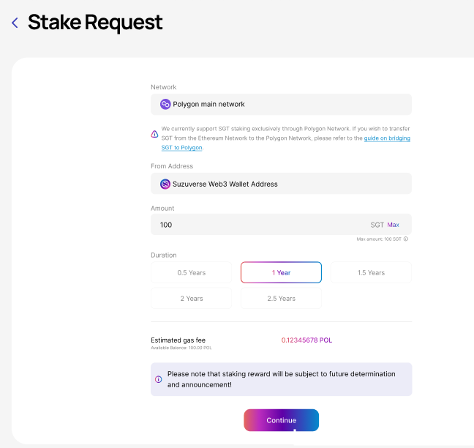Click the max amount info icon

tap(406, 239)
